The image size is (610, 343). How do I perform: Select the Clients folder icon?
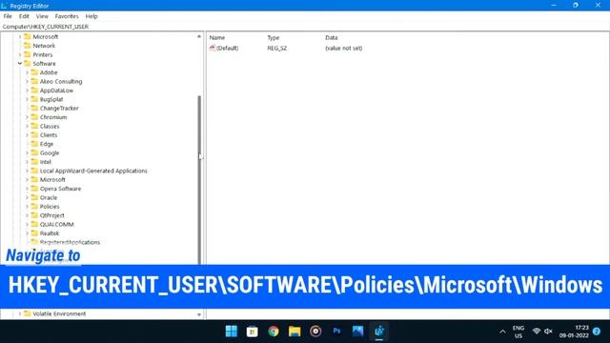[x=34, y=135]
